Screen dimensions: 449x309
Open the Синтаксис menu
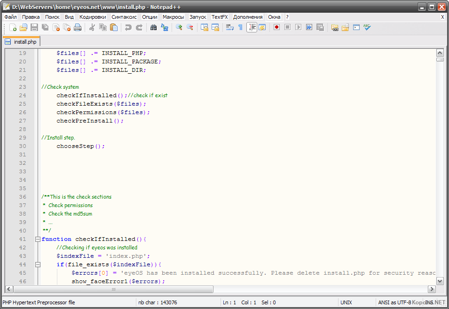tap(124, 17)
